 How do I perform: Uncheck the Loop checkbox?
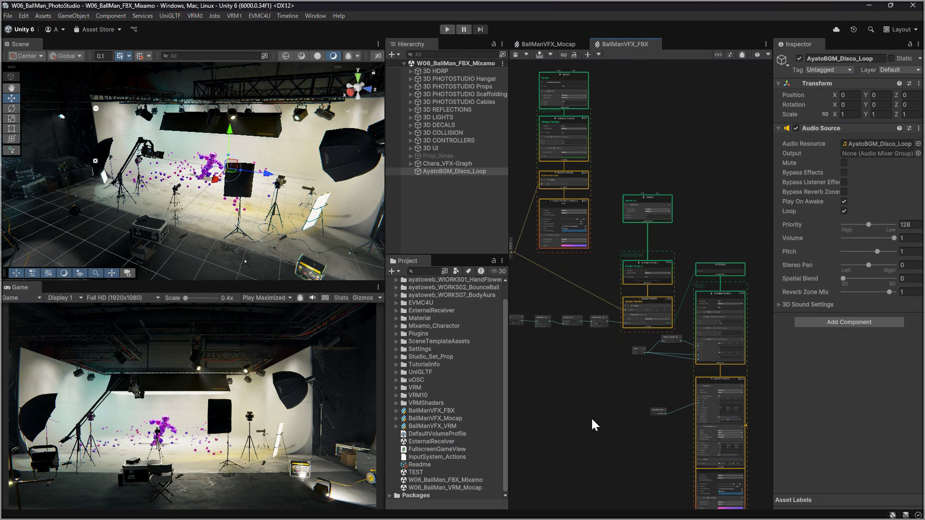(x=844, y=211)
